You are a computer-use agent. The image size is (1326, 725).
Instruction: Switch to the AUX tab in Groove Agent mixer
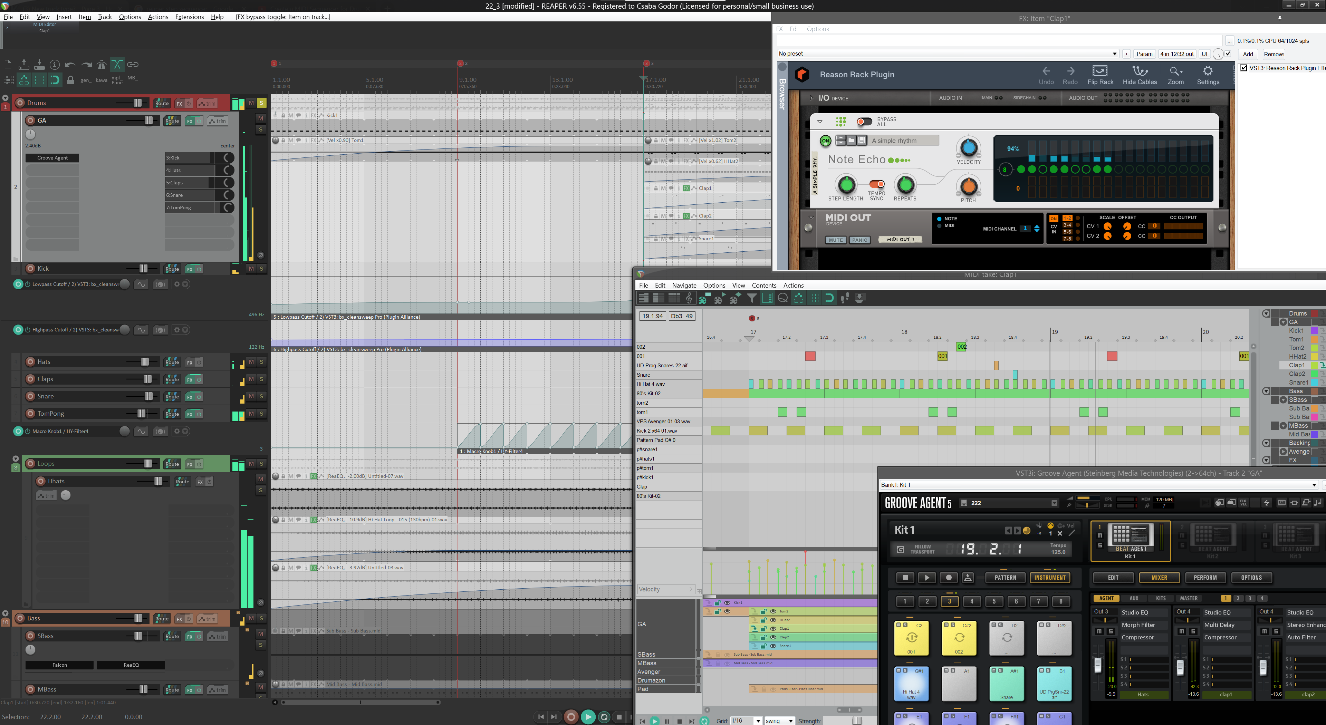[x=1134, y=598]
